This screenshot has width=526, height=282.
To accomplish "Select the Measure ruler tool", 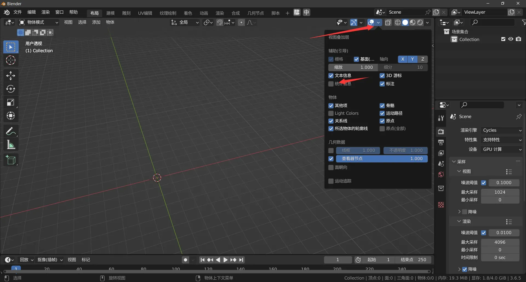I will tap(11, 145).
